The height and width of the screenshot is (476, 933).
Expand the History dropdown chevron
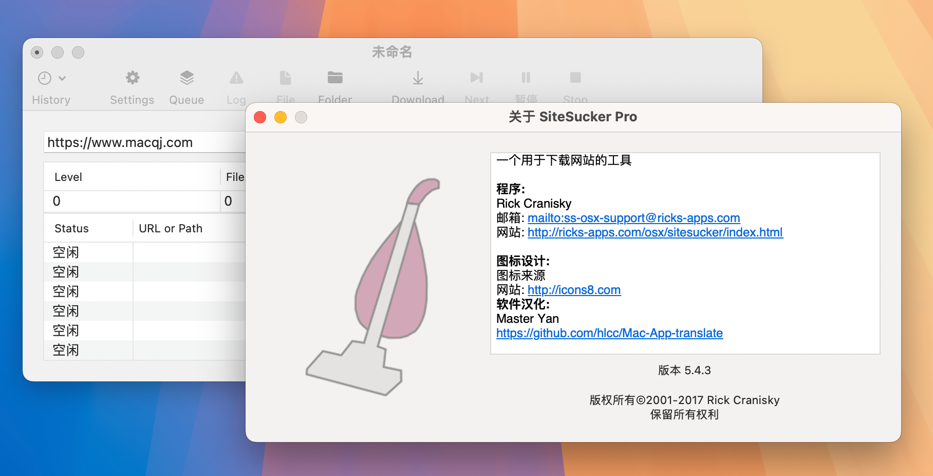(62, 78)
